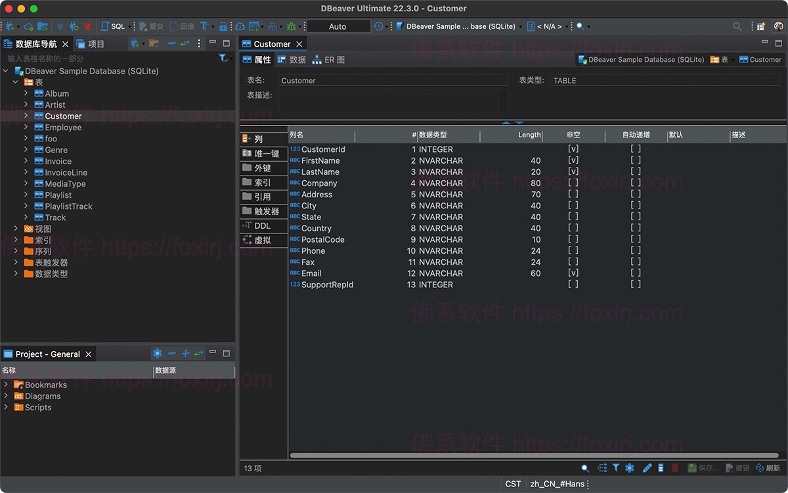
Task: Select the 刷新 refresh icon in bottom toolbar
Action: coord(768,467)
